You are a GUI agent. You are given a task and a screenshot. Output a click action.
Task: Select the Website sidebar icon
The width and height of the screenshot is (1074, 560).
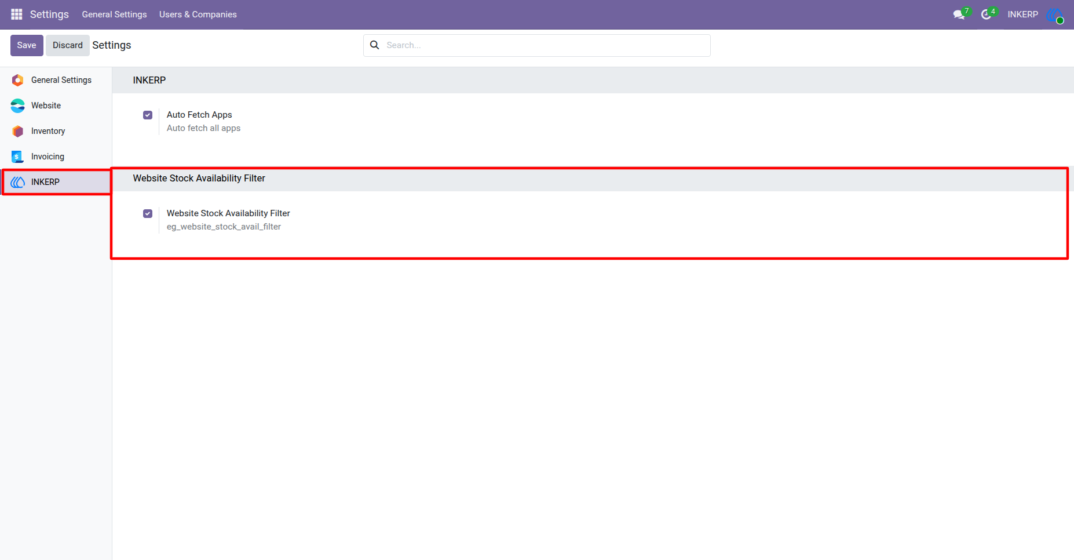coord(18,106)
